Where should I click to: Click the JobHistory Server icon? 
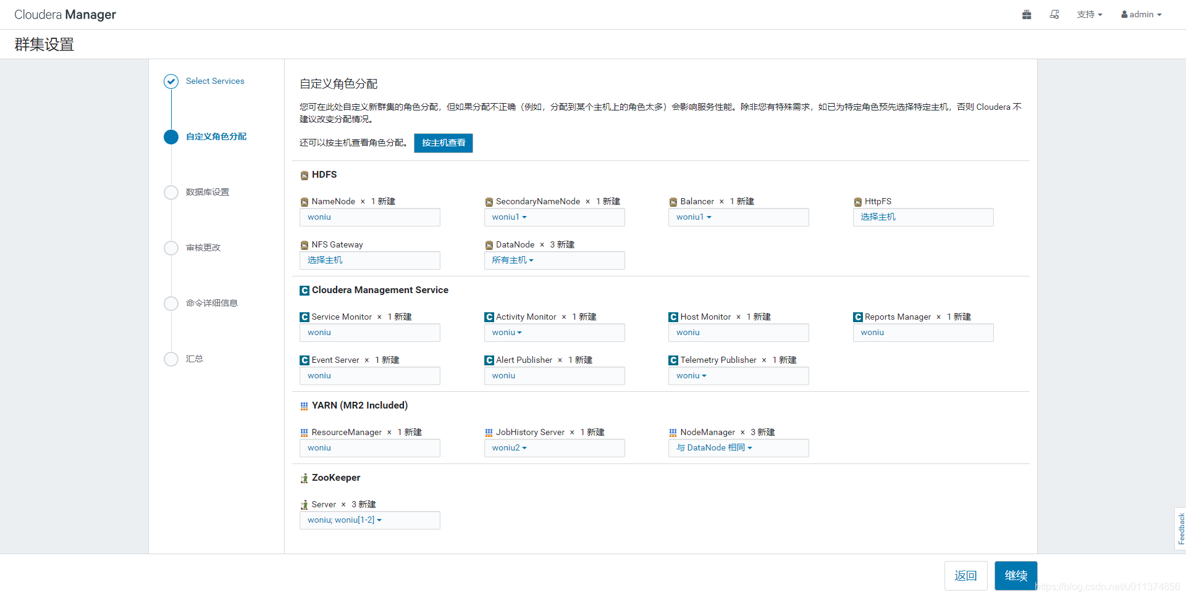coord(489,433)
